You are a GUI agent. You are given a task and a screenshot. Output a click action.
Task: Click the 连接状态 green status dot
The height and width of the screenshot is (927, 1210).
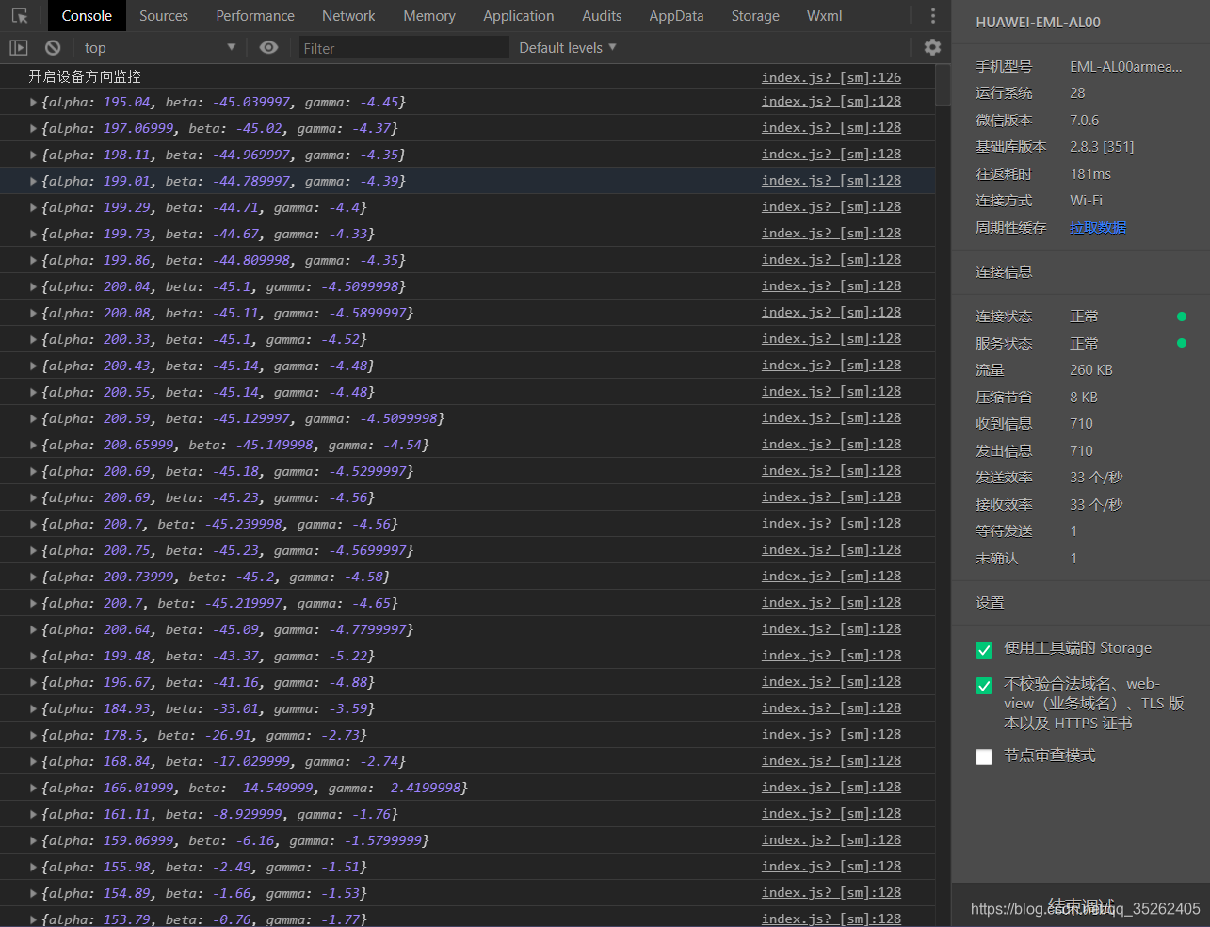(x=1182, y=317)
